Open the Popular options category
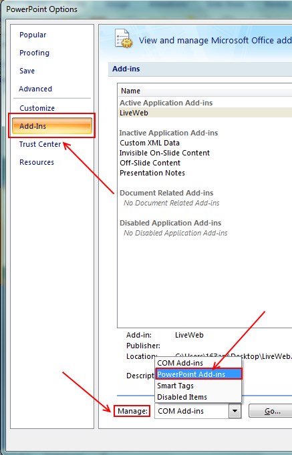The width and height of the screenshot is (292, 455). click(33, 35)
